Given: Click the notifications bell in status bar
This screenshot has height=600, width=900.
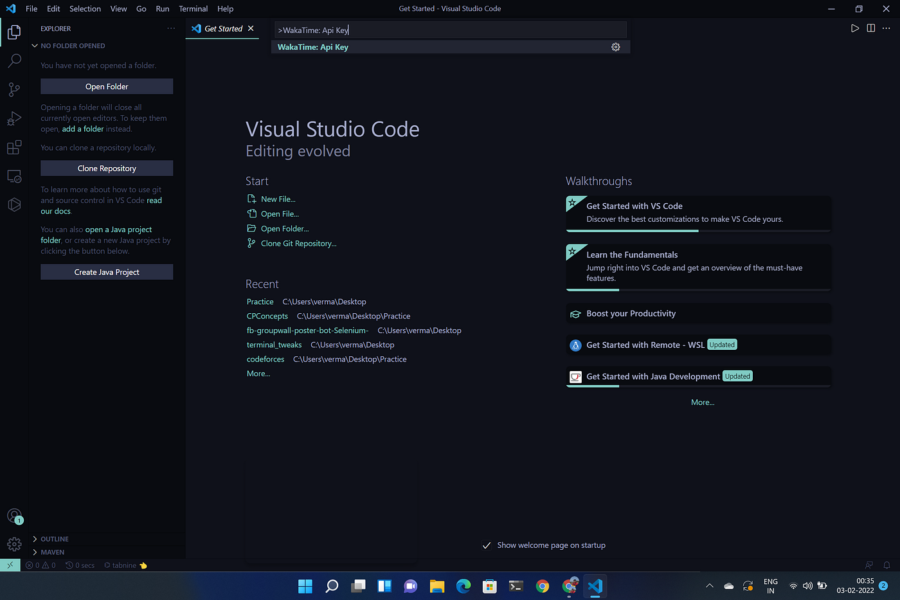Looking at the screenshot, I should coord(887,565).
